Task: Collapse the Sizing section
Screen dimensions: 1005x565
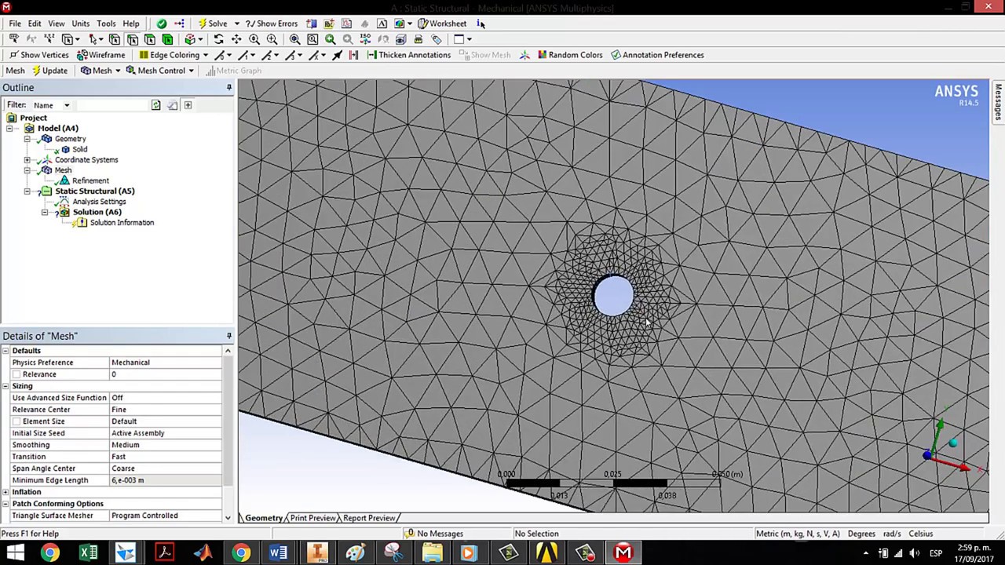Action: 5,386
